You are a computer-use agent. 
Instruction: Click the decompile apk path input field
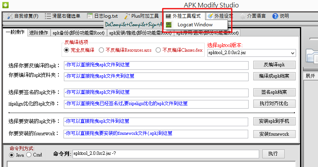[x=156, y=65]
